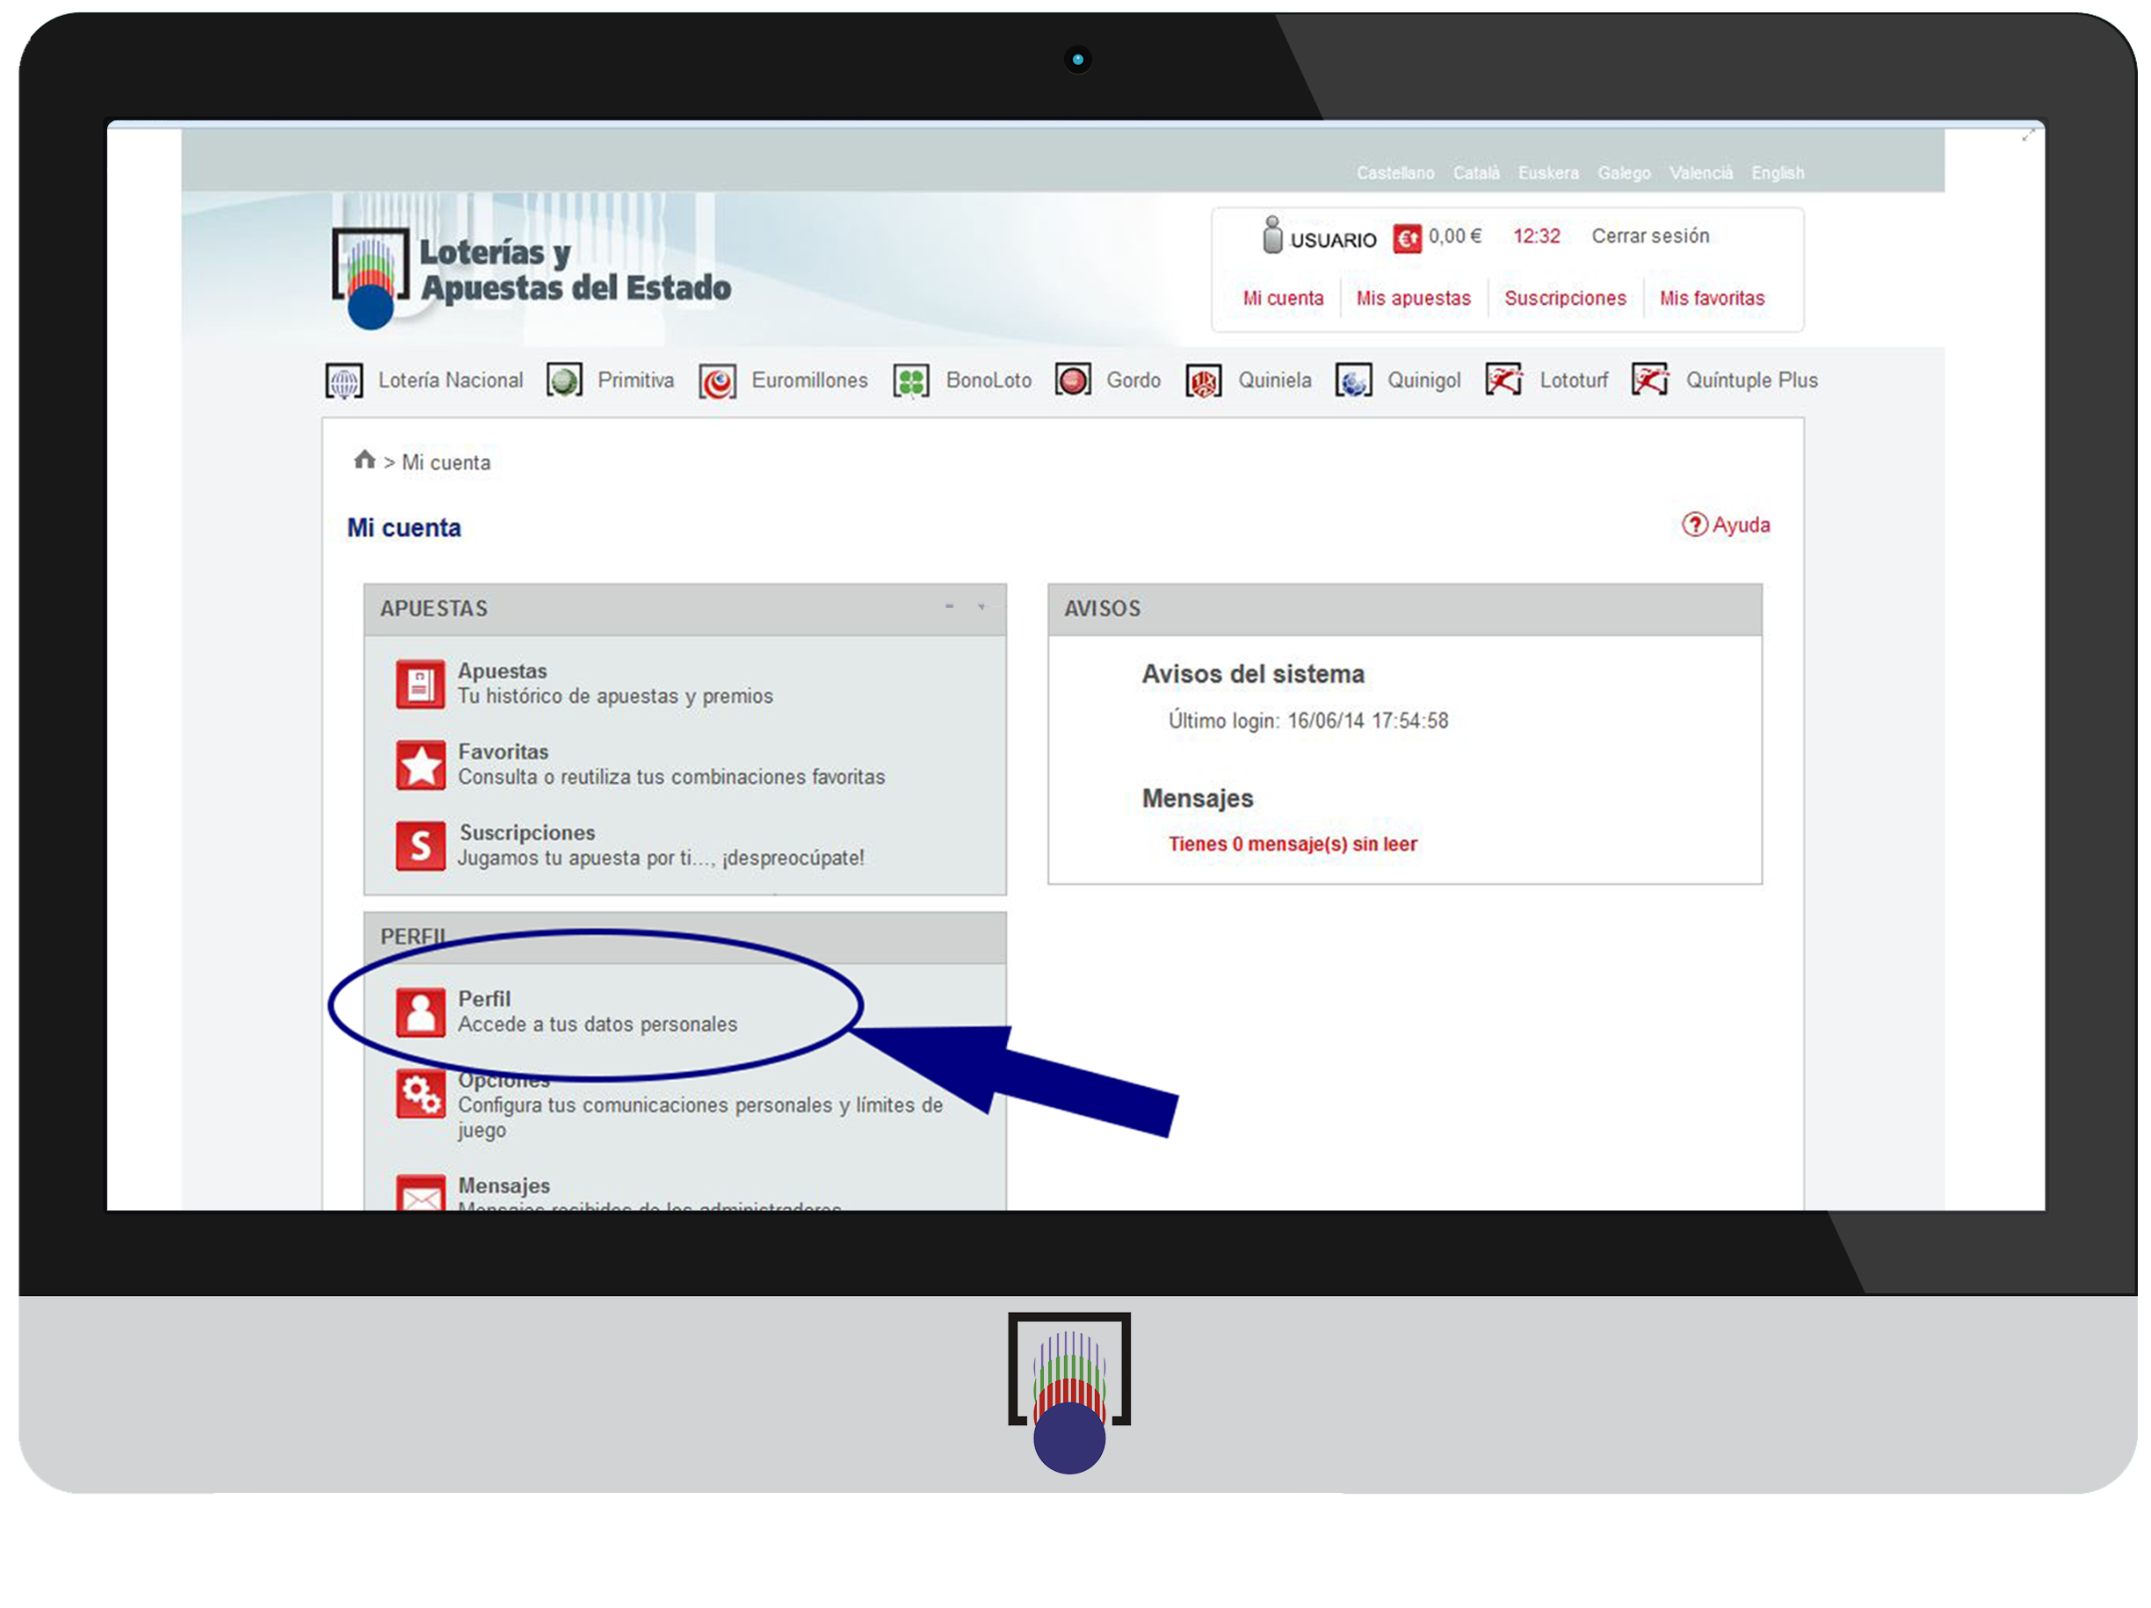The image size is (2151, 1608).
Task: Expand the Apuestas panel arrow menu
Action: pos(981,606)
